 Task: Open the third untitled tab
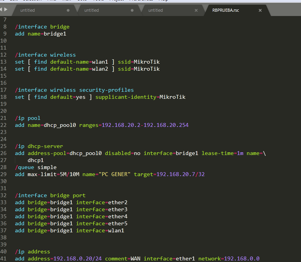[x=155, y=10]
